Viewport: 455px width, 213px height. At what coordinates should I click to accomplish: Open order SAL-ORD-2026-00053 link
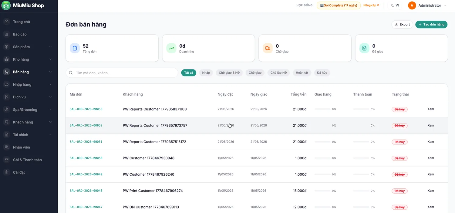point(86,109)
